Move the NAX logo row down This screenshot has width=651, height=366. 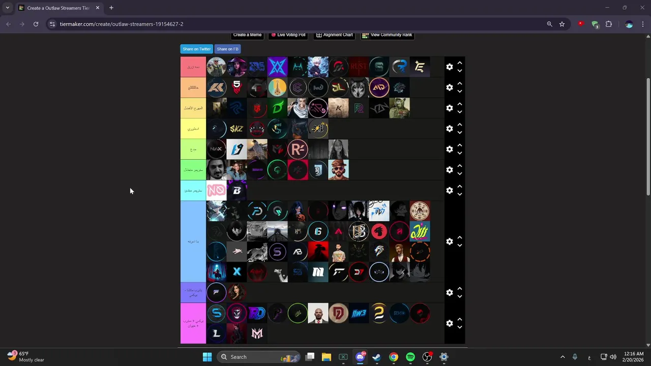pos(460,153)
